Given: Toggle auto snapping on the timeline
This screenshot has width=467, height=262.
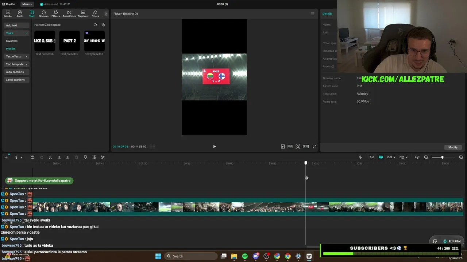Looking at the screenshot, I should click(x=381, y=157).
